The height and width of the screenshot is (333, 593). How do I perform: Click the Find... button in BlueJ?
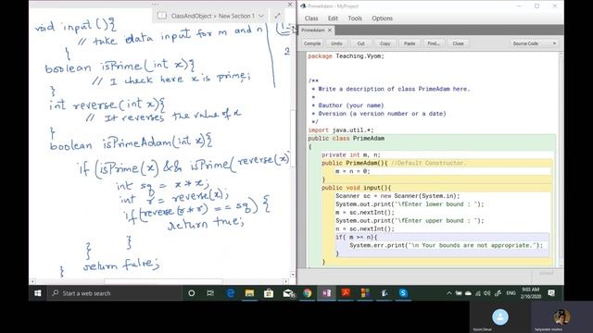[434, 43]
